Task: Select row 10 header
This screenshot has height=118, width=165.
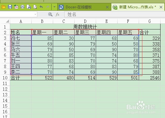Action: click(5, 78)
